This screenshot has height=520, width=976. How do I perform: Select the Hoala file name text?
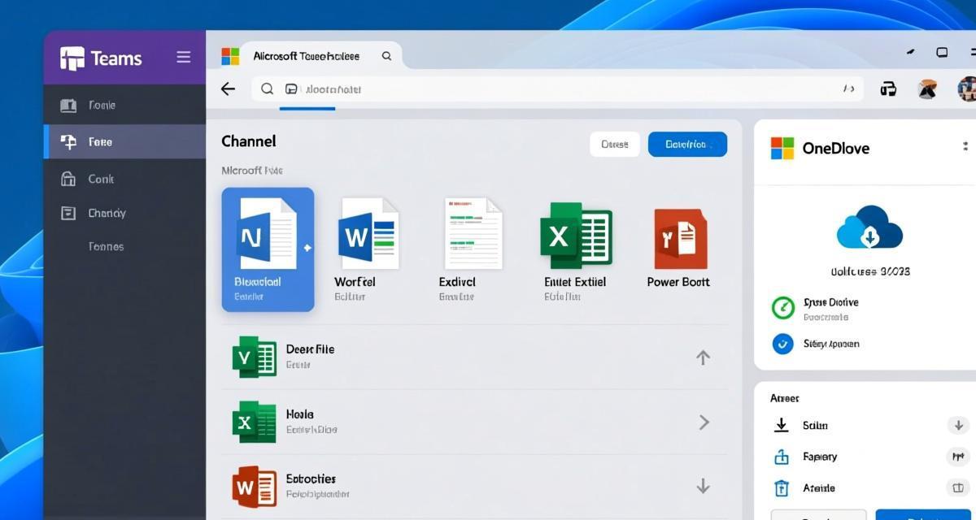click(x=299, y=414)
